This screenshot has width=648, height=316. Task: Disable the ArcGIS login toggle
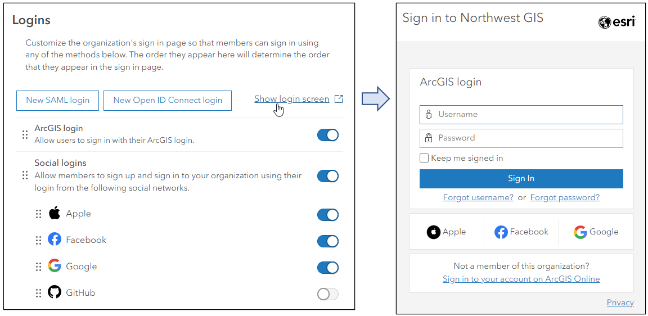(328, 135)
